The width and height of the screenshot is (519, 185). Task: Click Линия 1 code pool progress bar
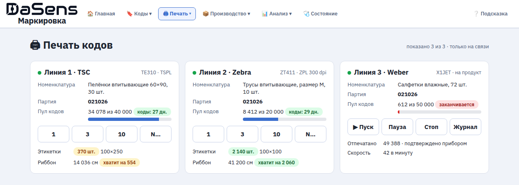[130, 119]
